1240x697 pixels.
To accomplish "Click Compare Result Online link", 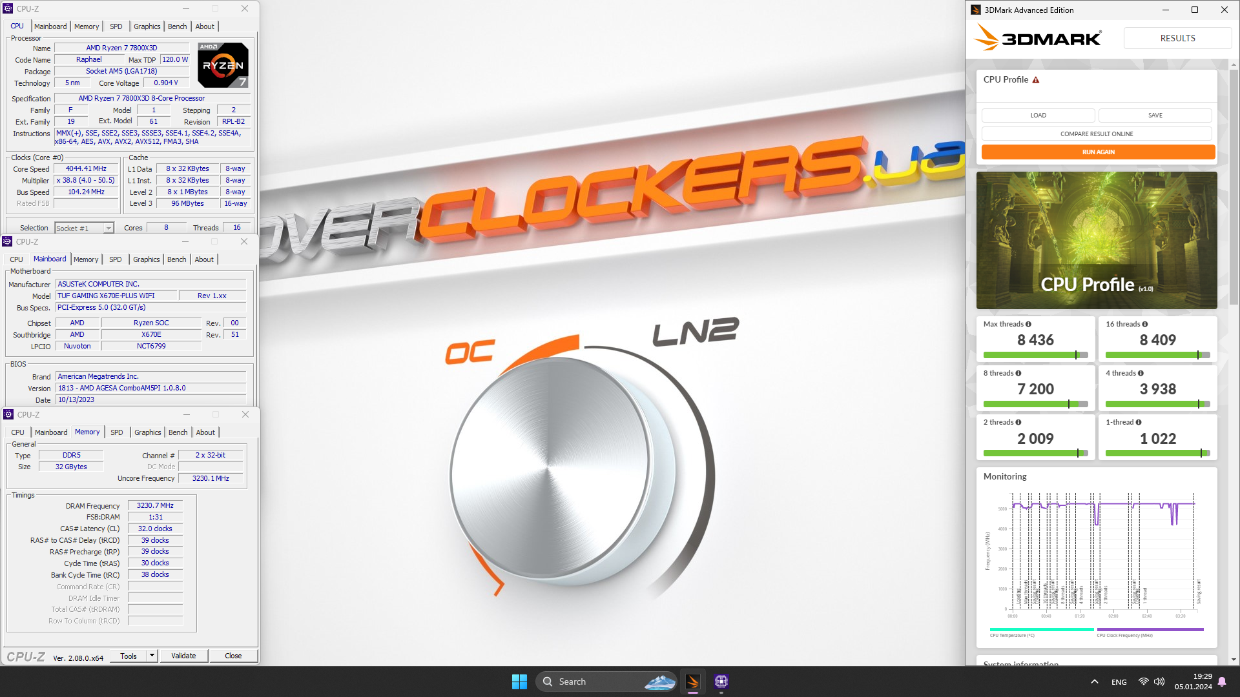I will (x=1098, y=134).
